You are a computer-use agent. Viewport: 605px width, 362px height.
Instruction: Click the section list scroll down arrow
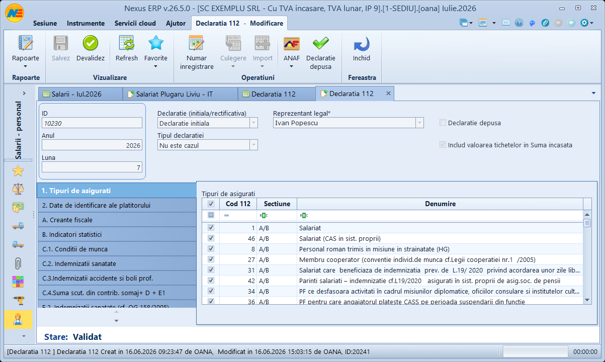[117, 321]
